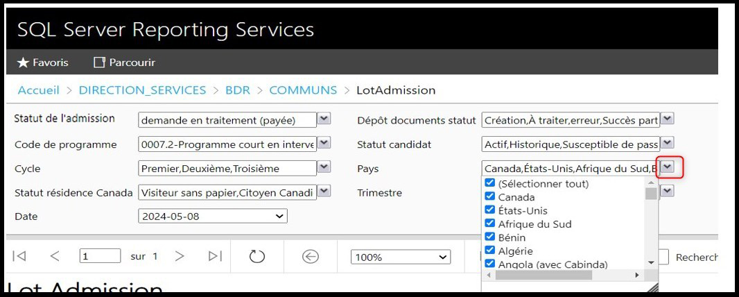Expand Statut de l'admission dropdown
The width and height of the screenshot is (739, 297).
[x=324, y=119]
